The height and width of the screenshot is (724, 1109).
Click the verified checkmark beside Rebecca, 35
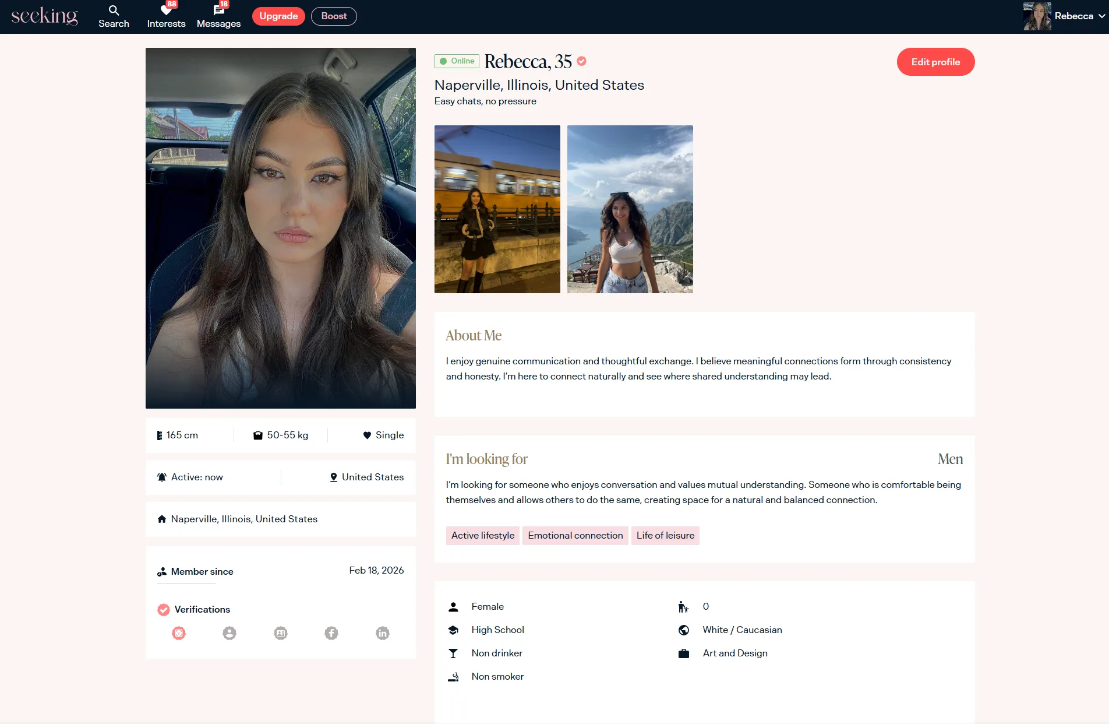[581, 61]
